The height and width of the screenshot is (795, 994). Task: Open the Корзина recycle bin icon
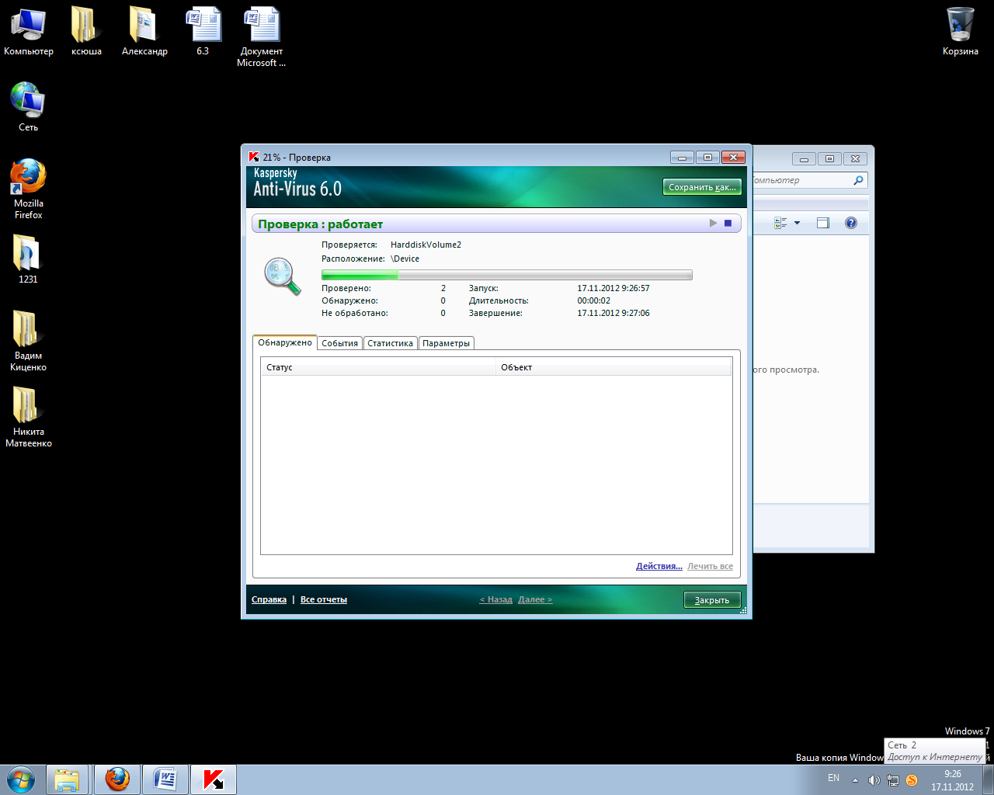click(961, 31)
